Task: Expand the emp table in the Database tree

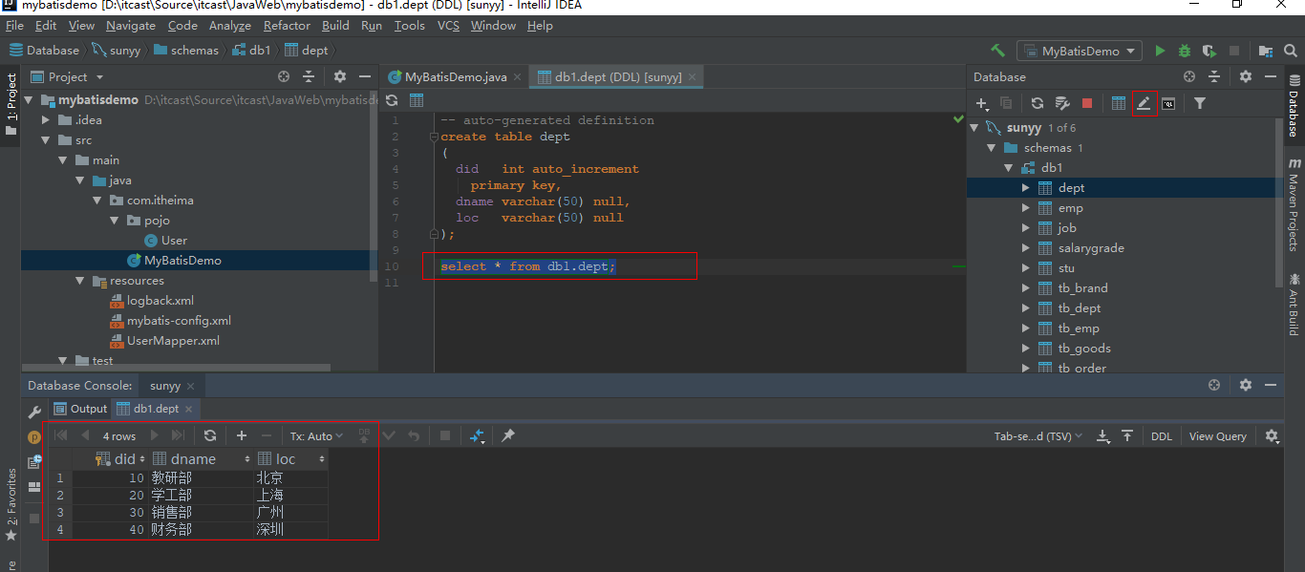Action: point(1025,208)
